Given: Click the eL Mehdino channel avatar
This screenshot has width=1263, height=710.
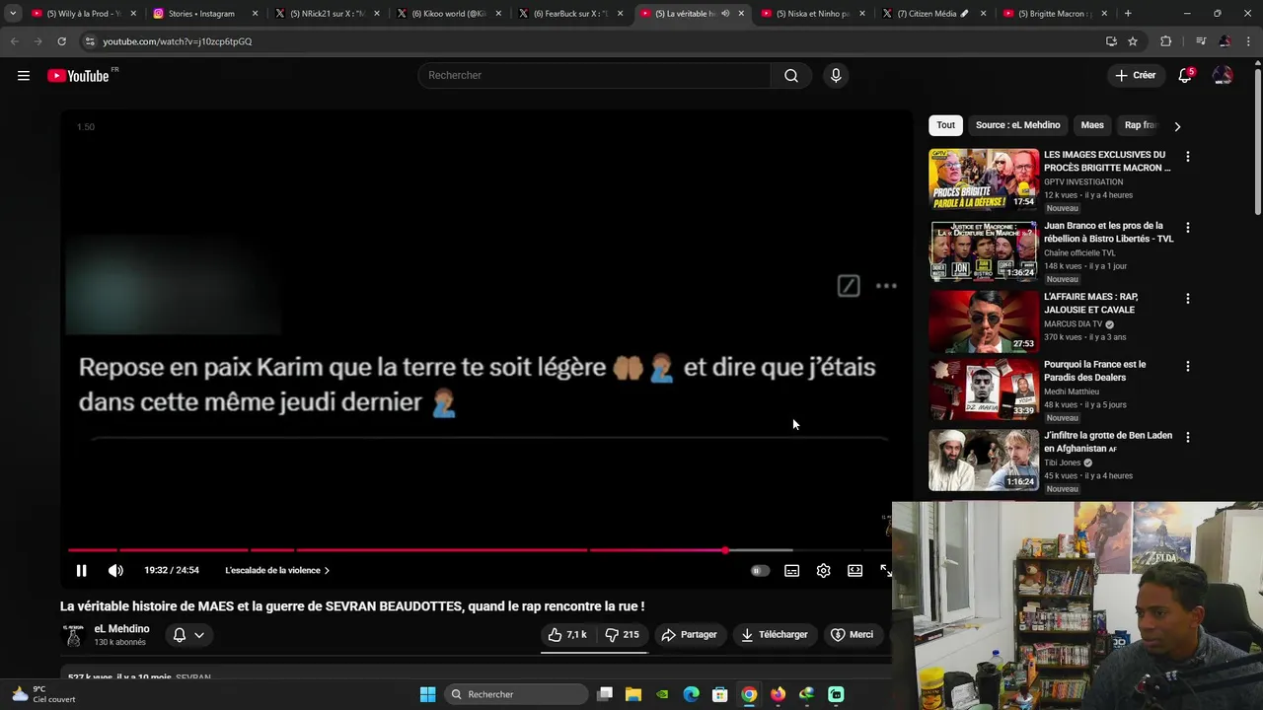Looking at the screenshot, I should point(73,636).
